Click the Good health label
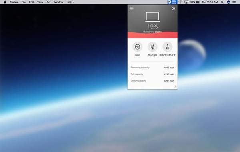This screenshot has width=240, height=152. [138, 55]
